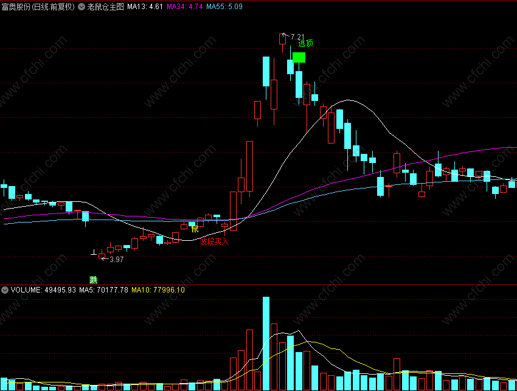
Task: Open the VOLUME indicator dropdown arrow
Action: pos(5,290)
